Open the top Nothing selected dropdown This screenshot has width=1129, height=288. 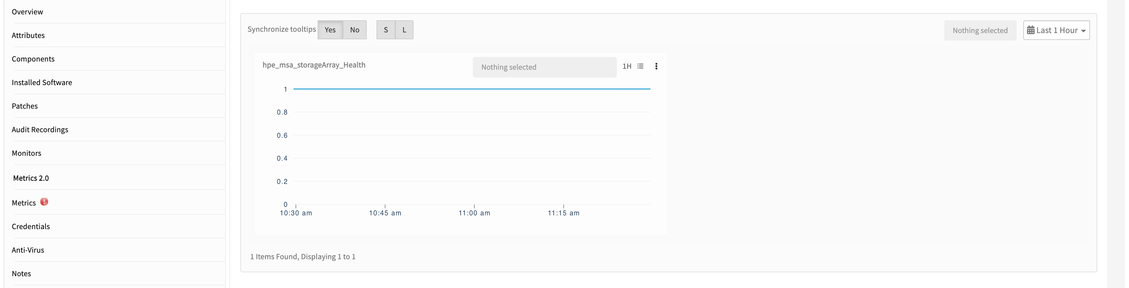(980, 30)
